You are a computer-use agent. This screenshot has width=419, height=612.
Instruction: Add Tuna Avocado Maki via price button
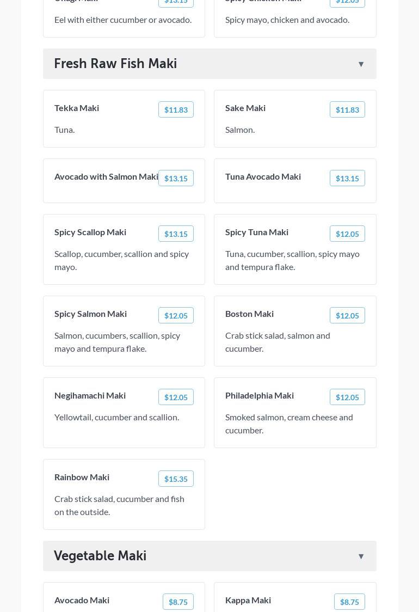coord(347,179)
